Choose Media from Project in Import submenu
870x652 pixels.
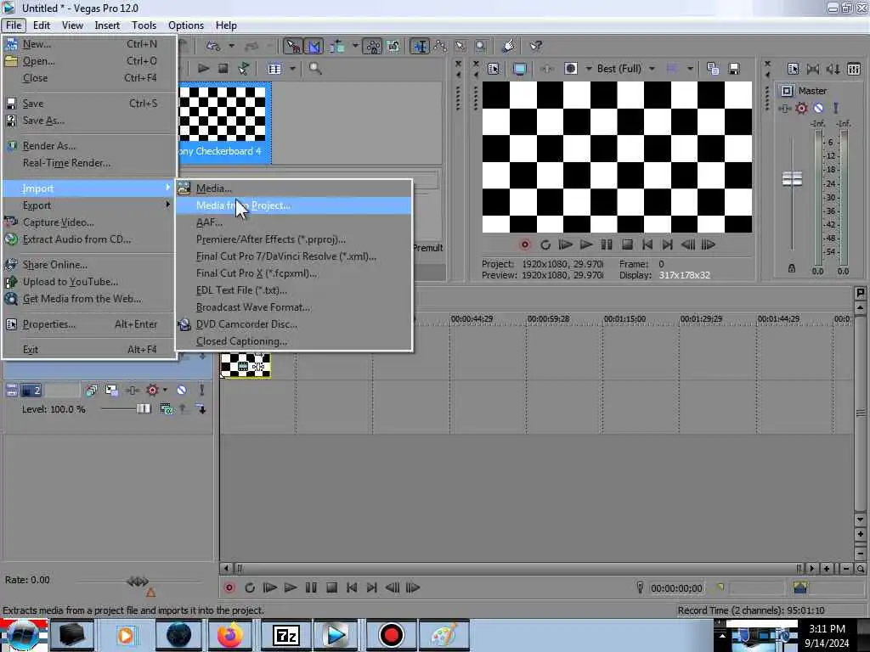point(294,205)
